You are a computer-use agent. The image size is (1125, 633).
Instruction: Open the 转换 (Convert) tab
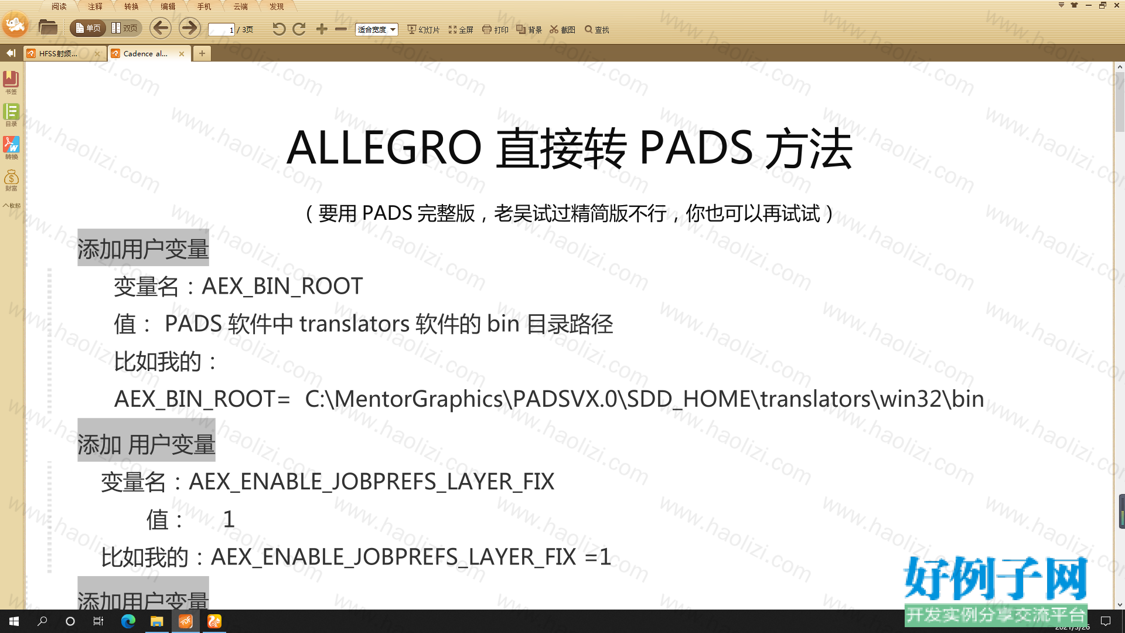[131, 6]
